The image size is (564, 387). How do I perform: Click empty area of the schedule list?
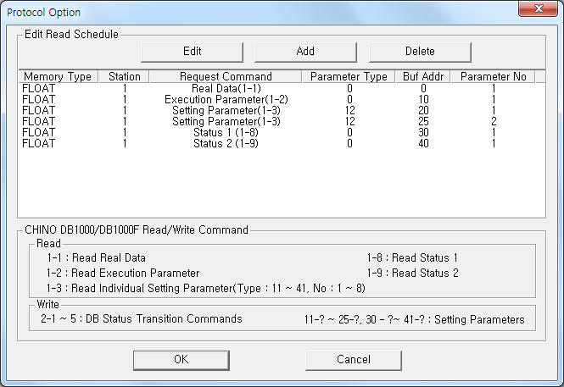(280, 186)
